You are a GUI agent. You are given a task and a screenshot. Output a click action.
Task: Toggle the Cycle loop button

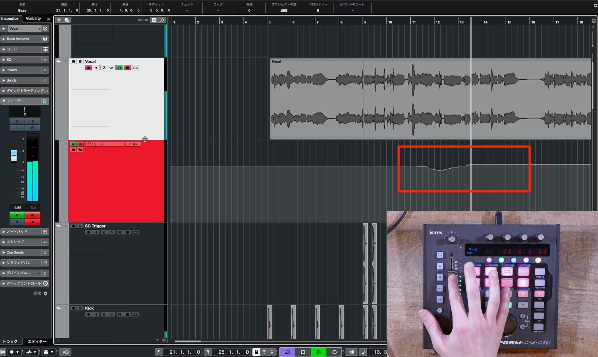point(288,352)
